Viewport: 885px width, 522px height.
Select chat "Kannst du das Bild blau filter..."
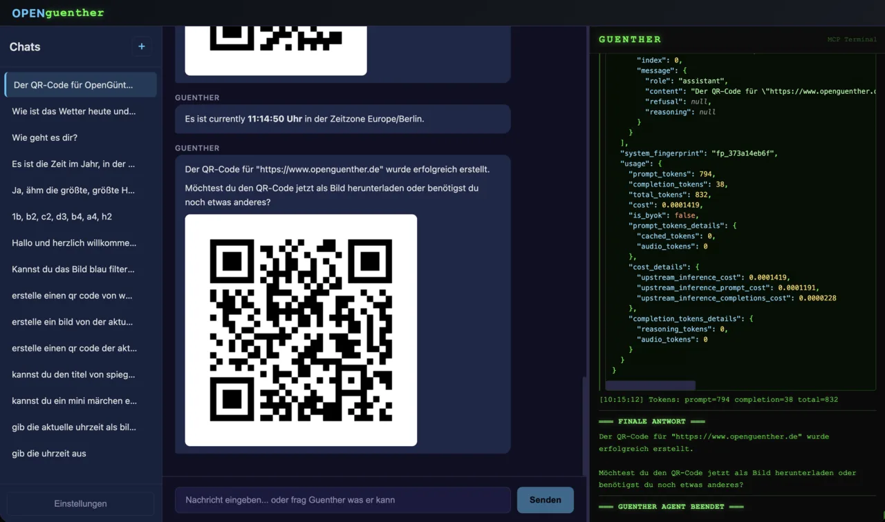(81, 269)
